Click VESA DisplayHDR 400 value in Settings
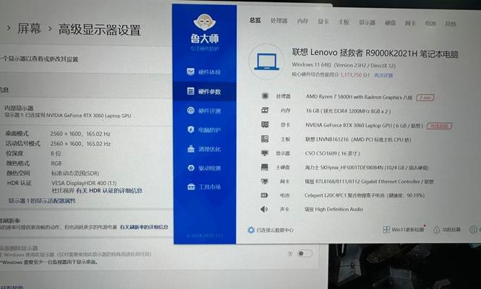This screenshot has width=481, height=289. [x=84, y=183]
